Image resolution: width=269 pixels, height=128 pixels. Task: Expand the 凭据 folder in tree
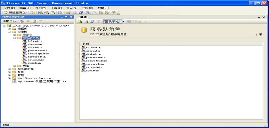pos(14,66)
